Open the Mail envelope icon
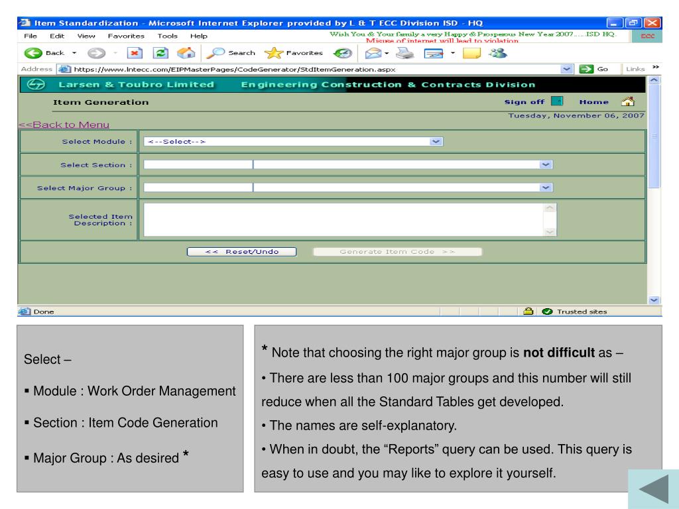Screen dimensions: 679x509 click(373, 53)
